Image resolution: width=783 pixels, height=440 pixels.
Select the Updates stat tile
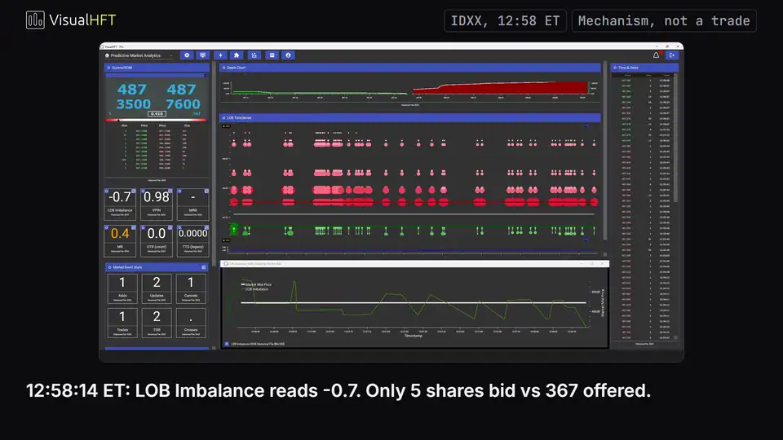[157, 288]
